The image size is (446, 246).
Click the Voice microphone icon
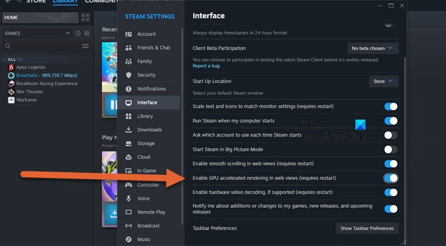(129, 198)
